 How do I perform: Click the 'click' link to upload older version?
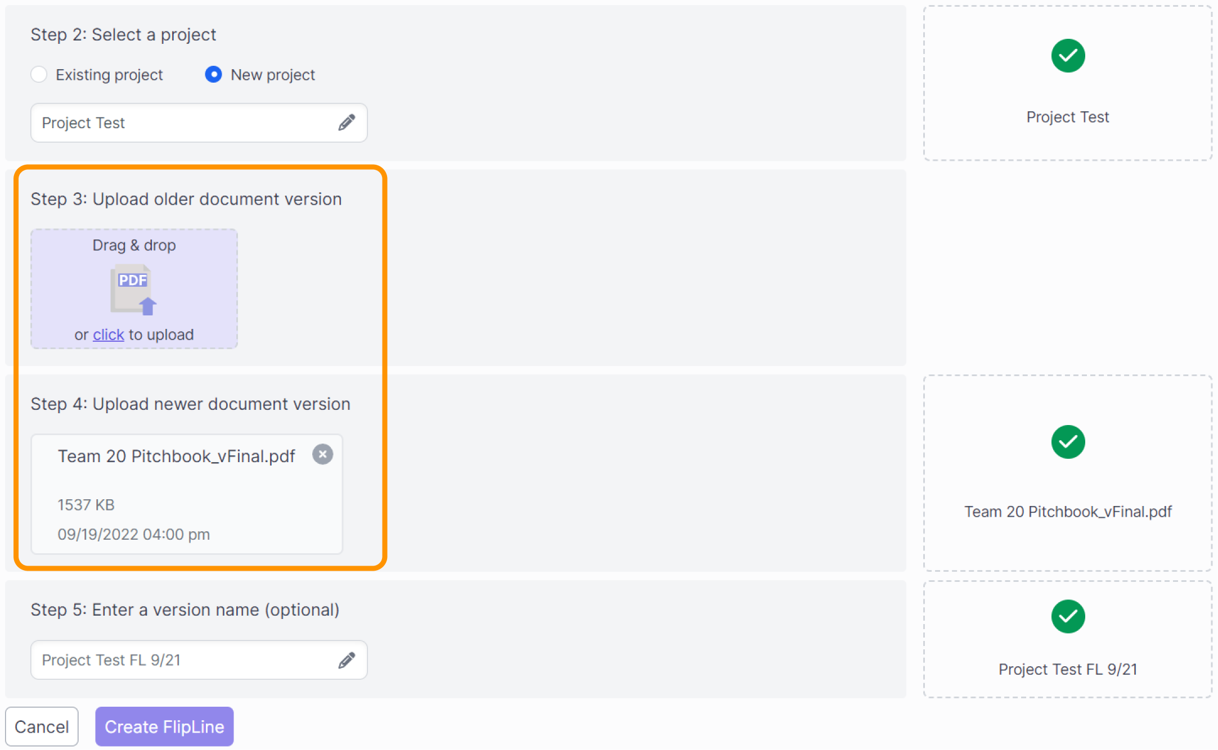[109, 335]
